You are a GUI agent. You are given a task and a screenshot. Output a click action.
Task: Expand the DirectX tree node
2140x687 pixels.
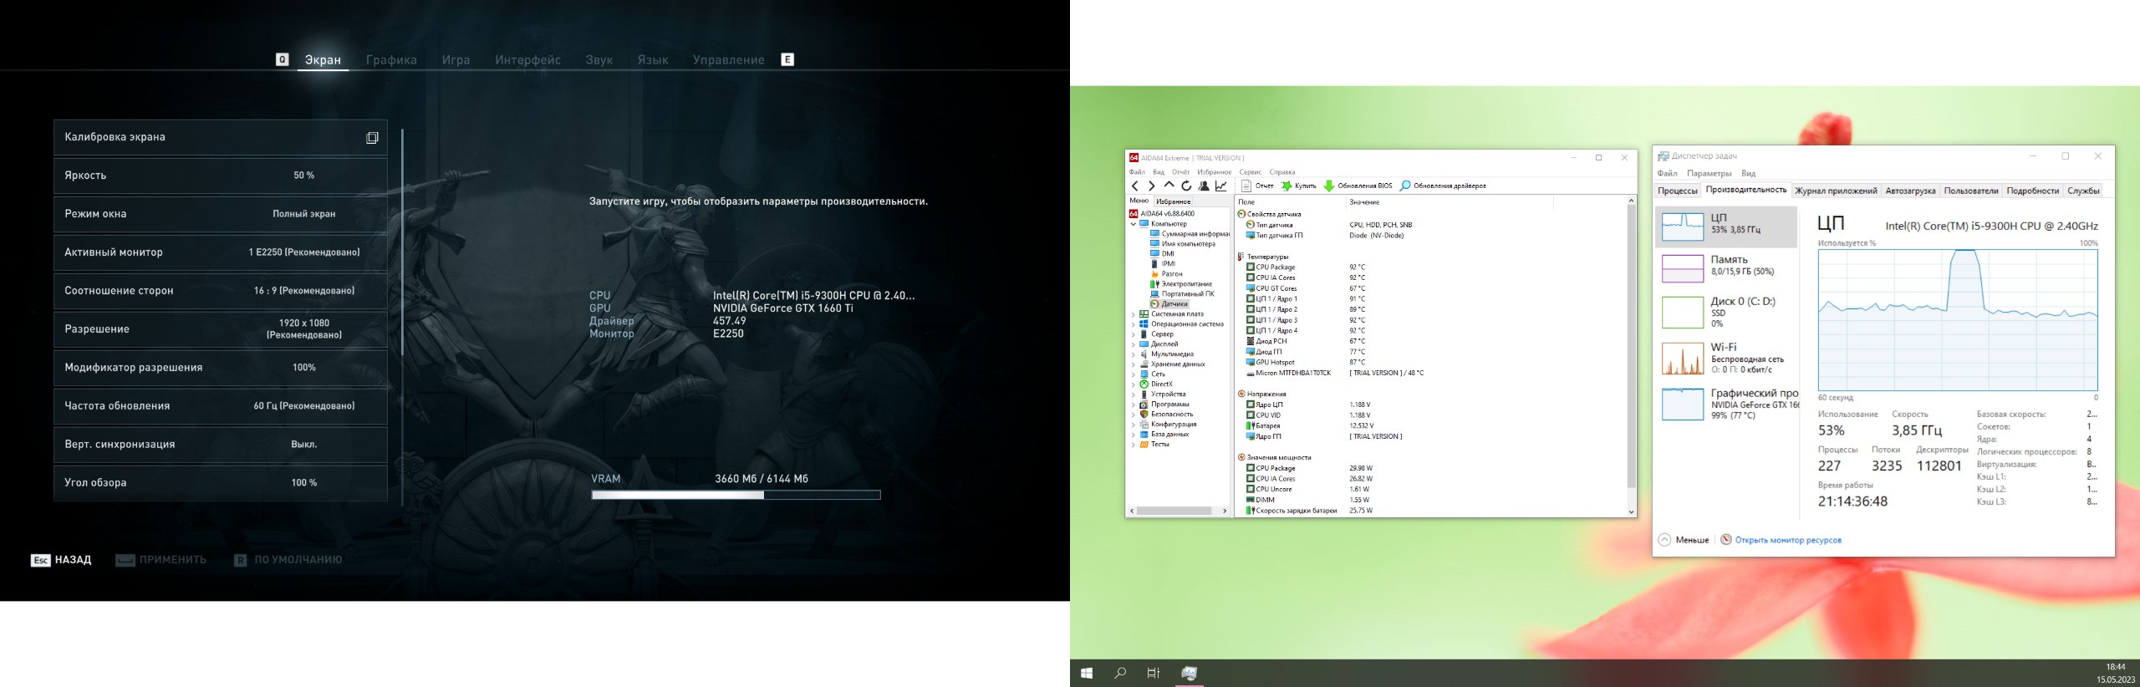[1134, 384]
